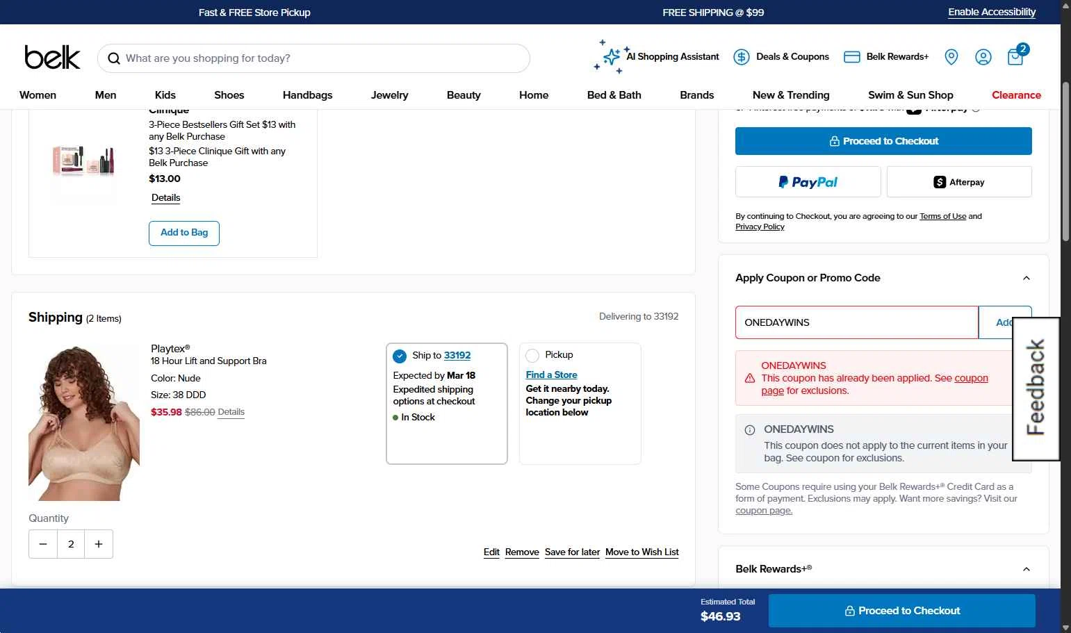Screen dimensions: 1071x633
Task: Open price Details for the Playtex bra
Action: click(231, 412)
